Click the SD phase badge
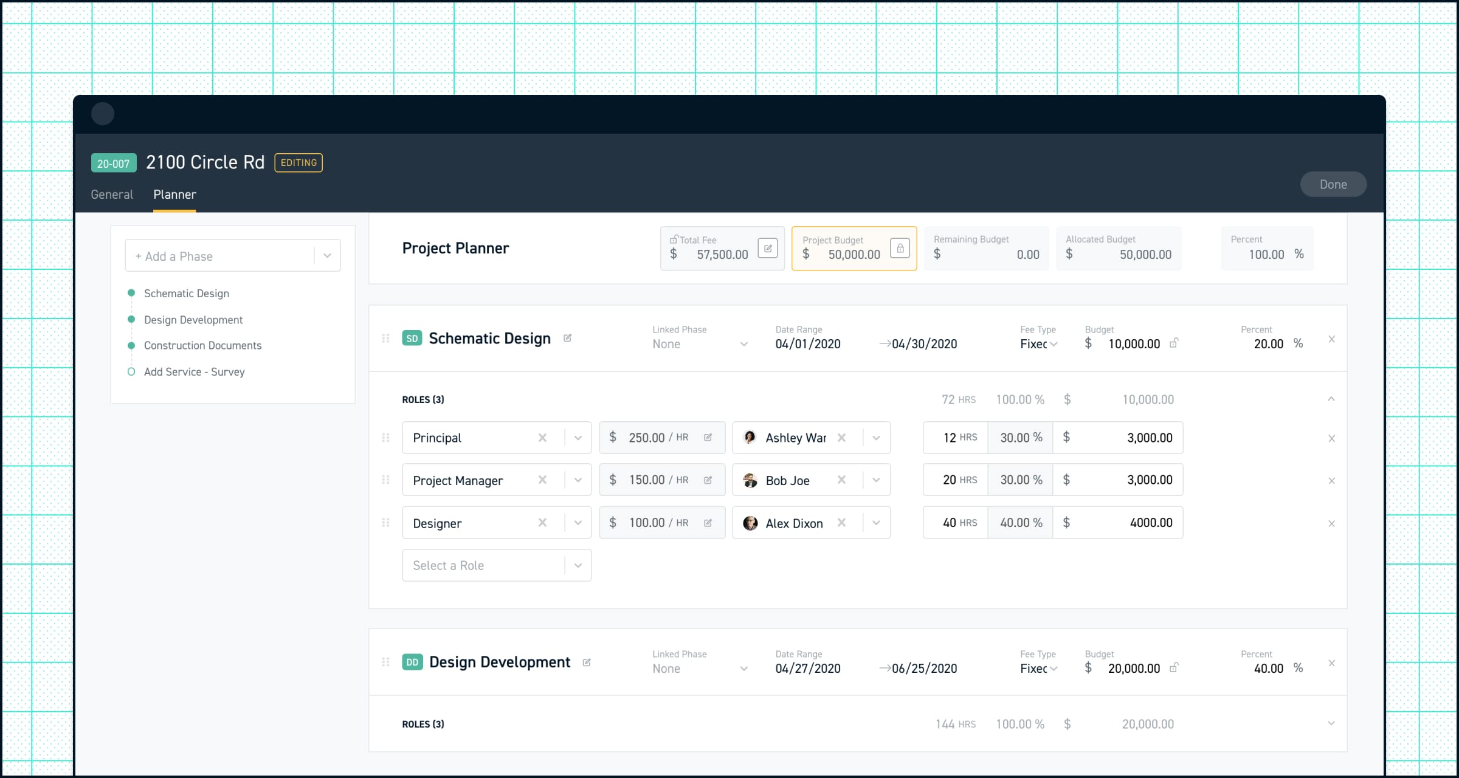This screenshot has width=1459, height=778. [412, 338]
